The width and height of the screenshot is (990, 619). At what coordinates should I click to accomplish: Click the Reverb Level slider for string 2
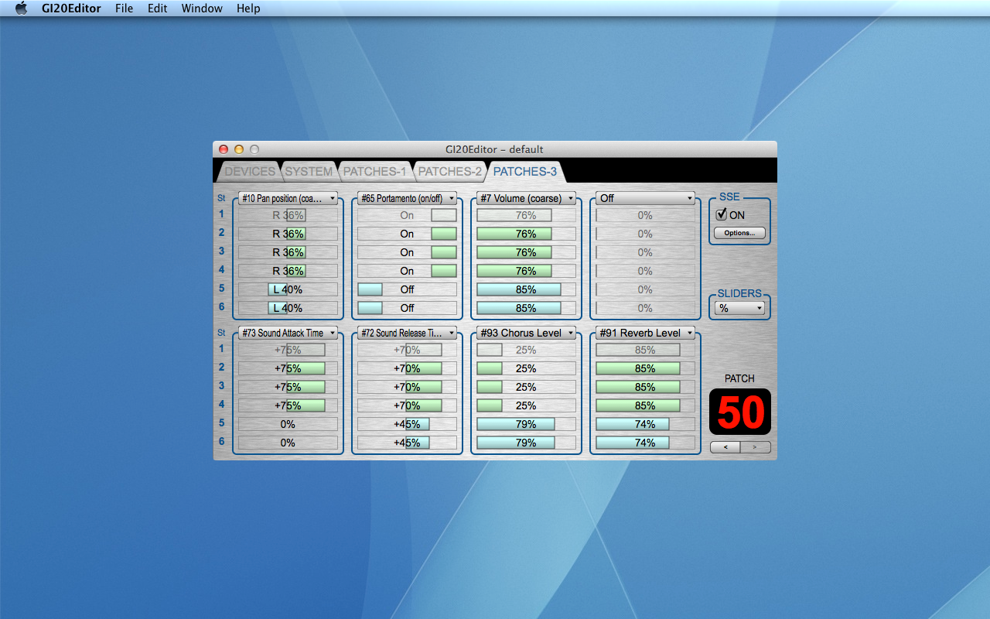(x=645, y=368)
